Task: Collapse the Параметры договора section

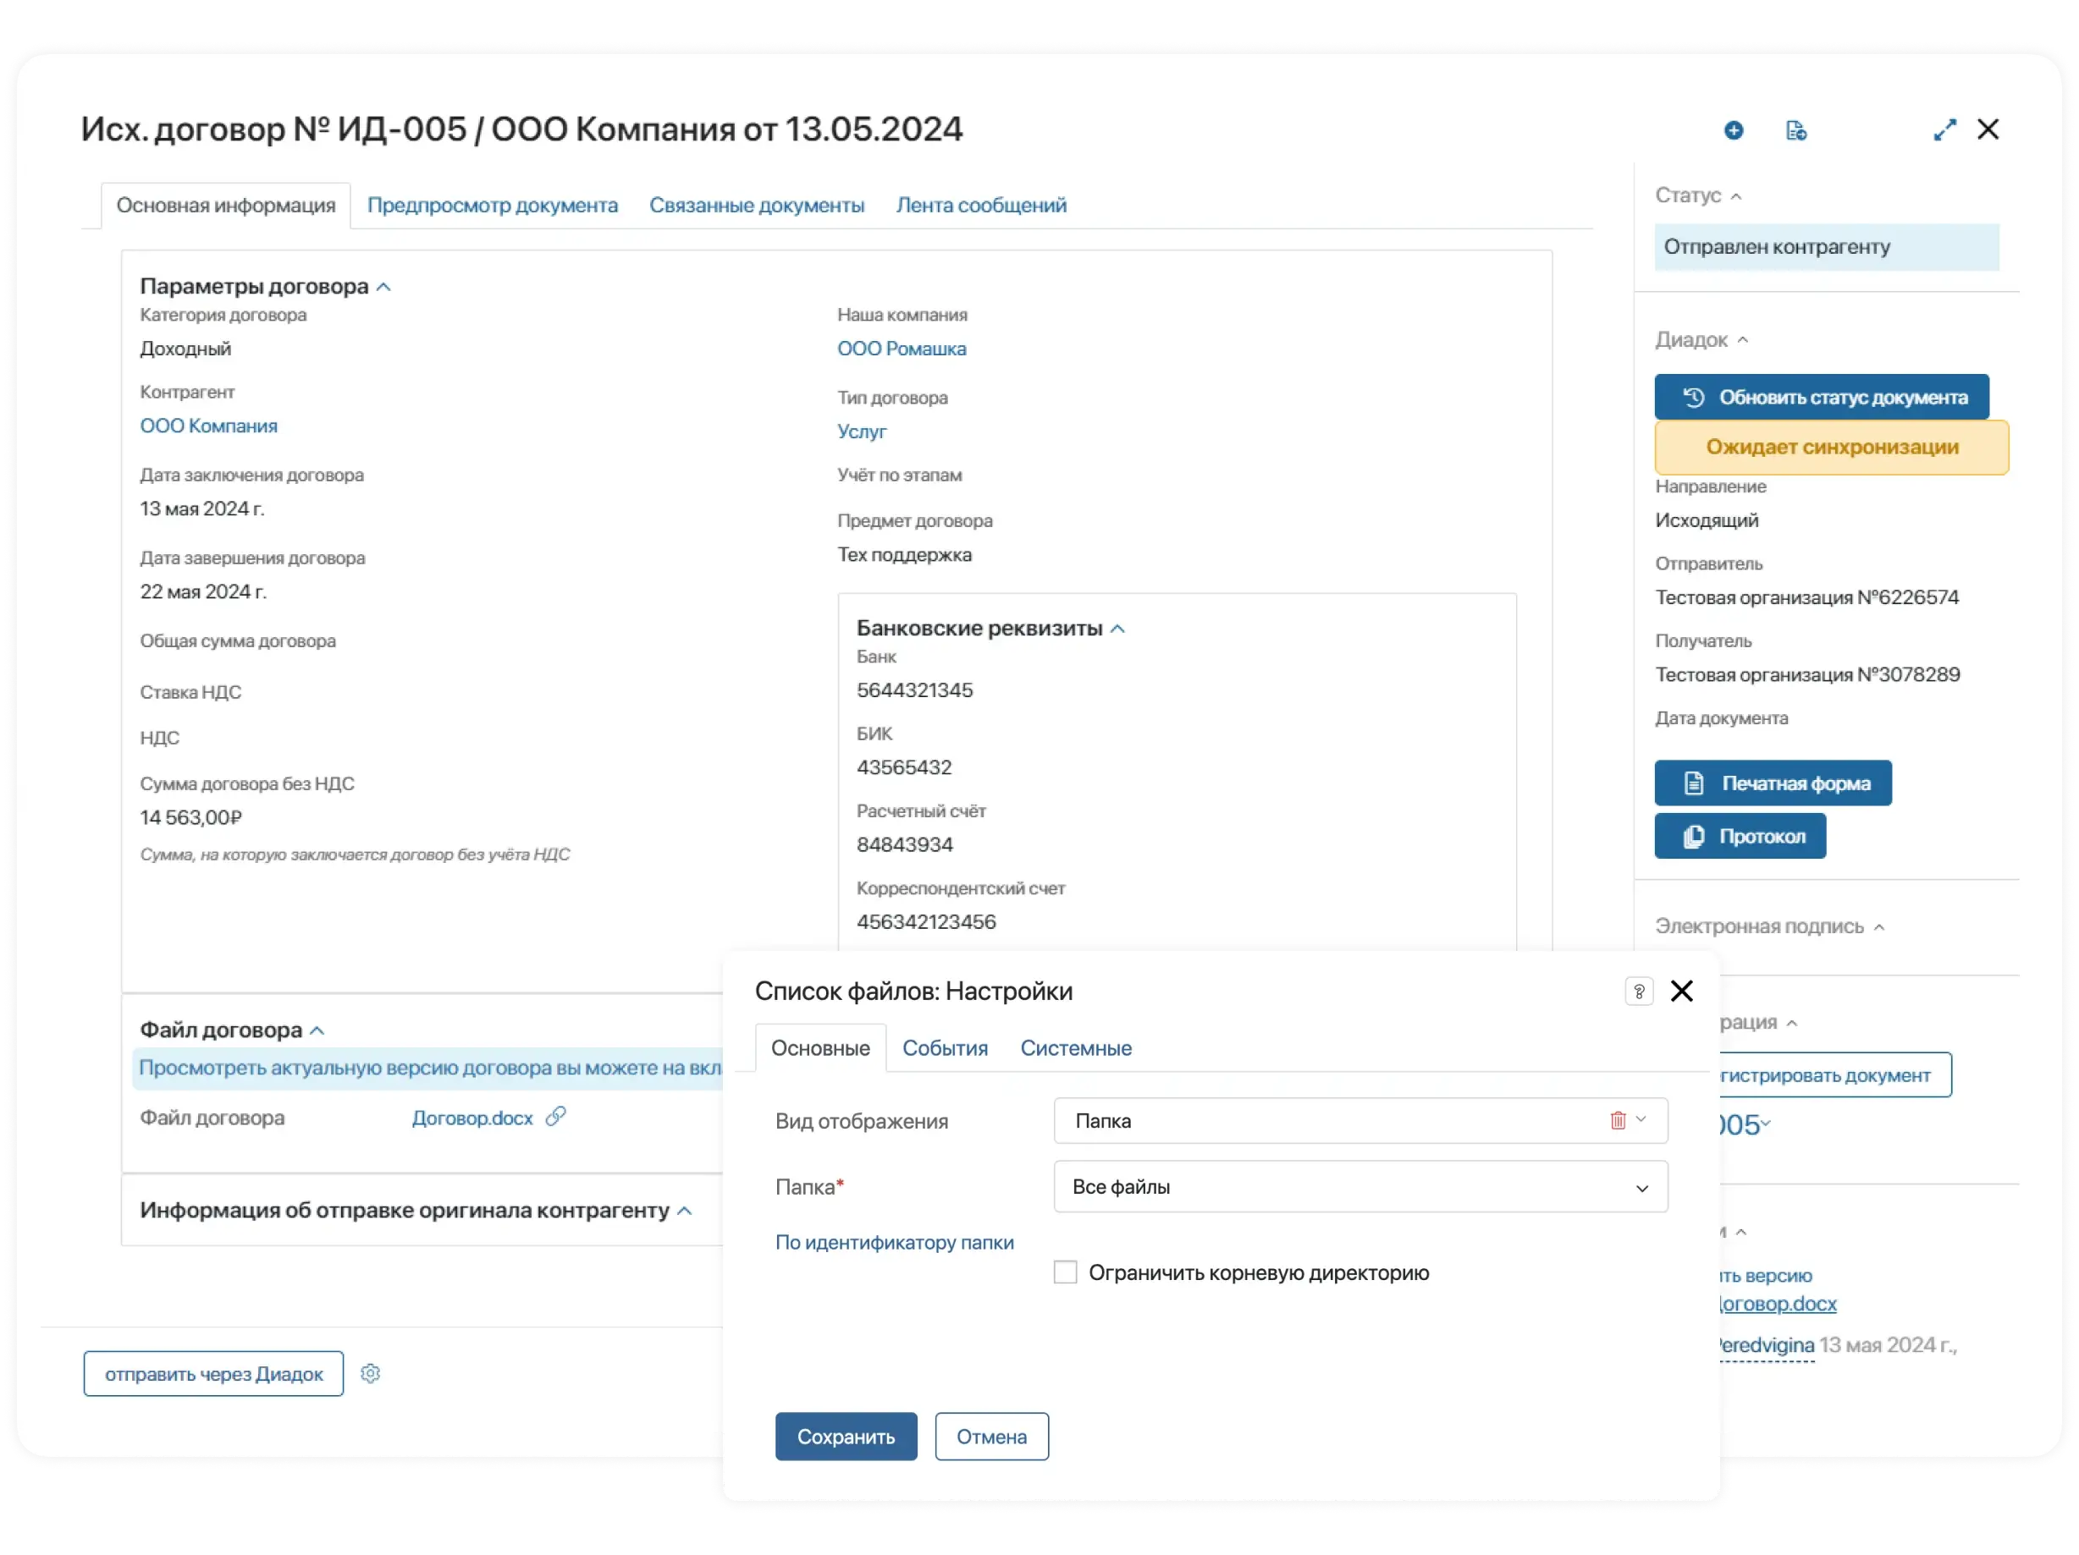Action: click(383, 287)
